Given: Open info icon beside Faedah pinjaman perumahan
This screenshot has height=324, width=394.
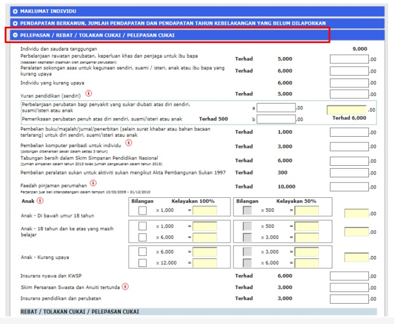Looking at the screenshot, I should point(93,183).
